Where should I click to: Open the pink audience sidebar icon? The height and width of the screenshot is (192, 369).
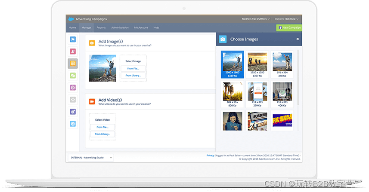click(73, 52)
